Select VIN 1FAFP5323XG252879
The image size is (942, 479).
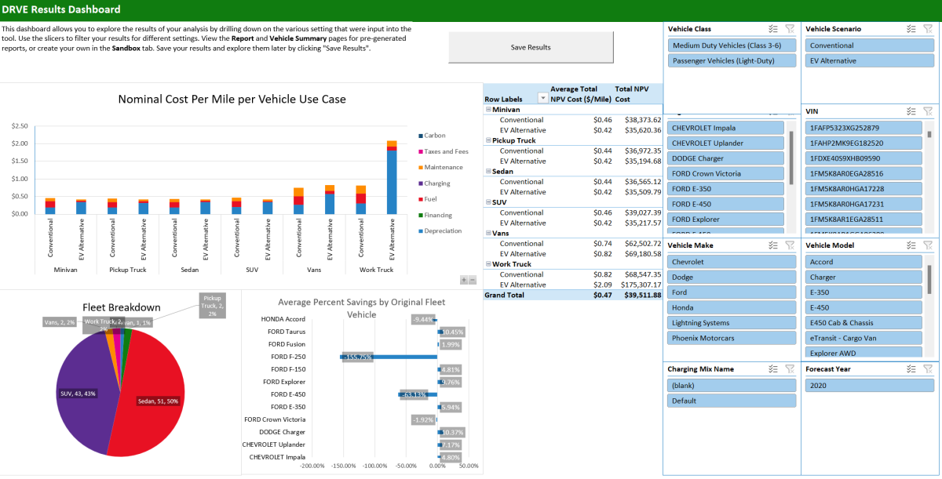click(863, 128)
